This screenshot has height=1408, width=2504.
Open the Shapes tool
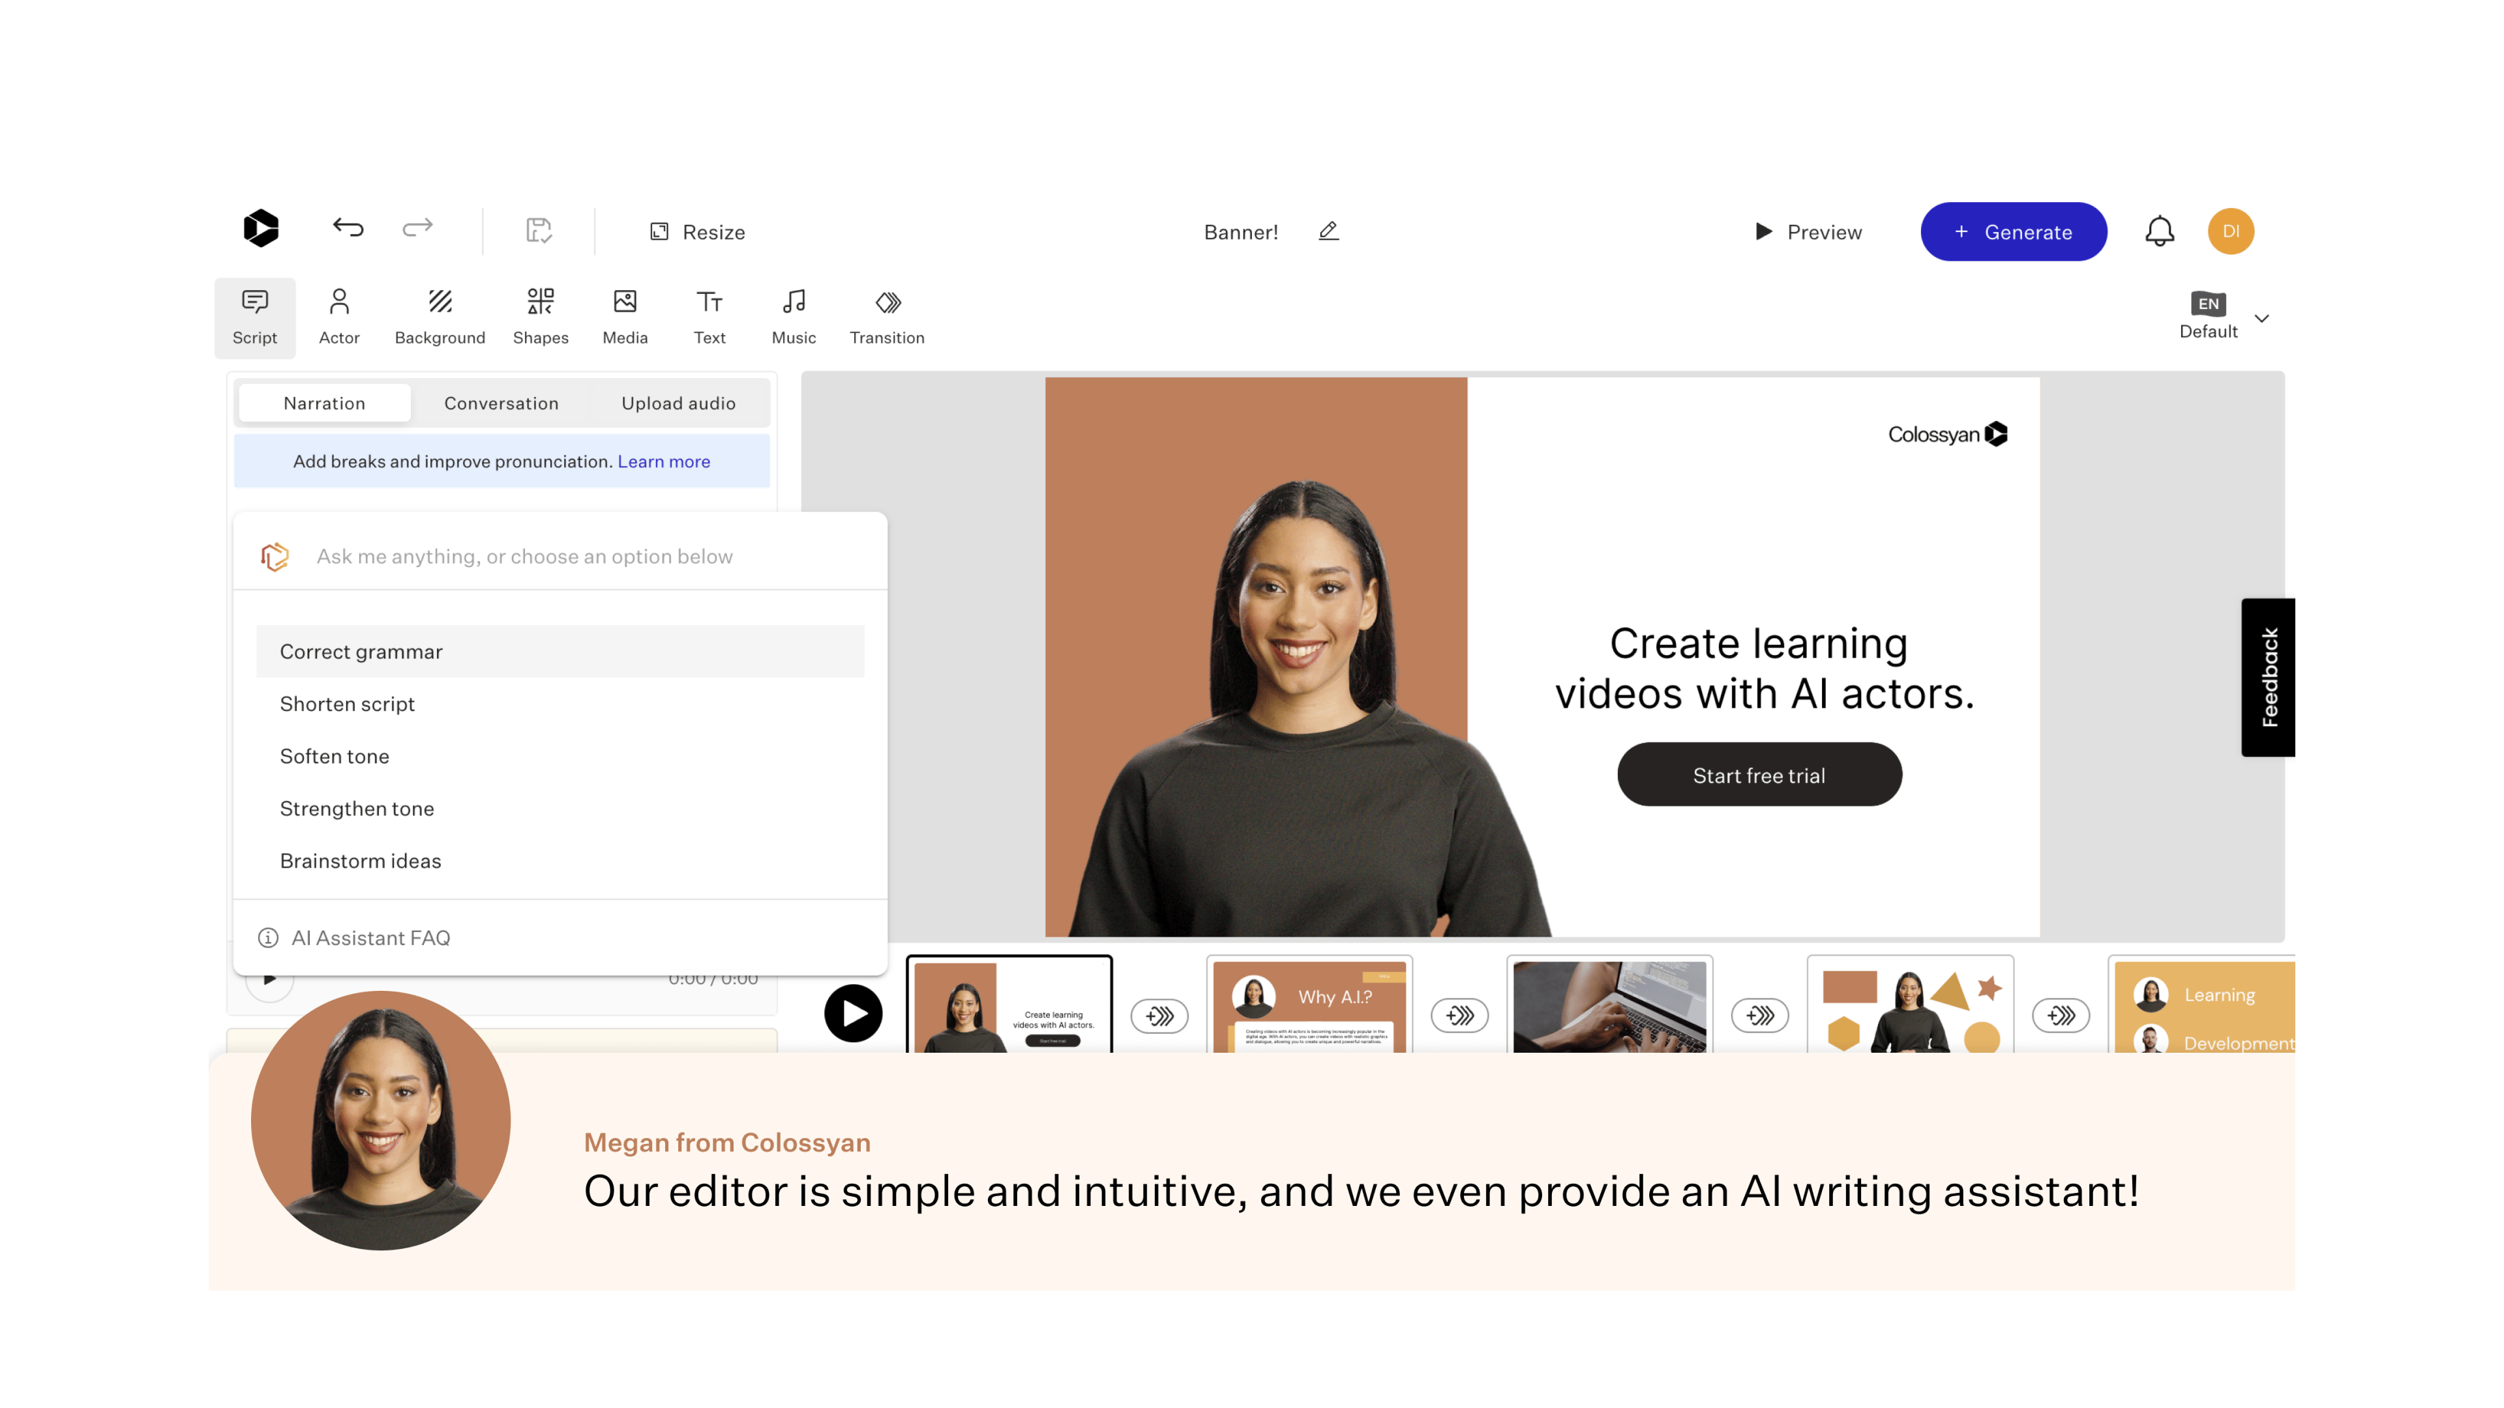tap(541, 315)
